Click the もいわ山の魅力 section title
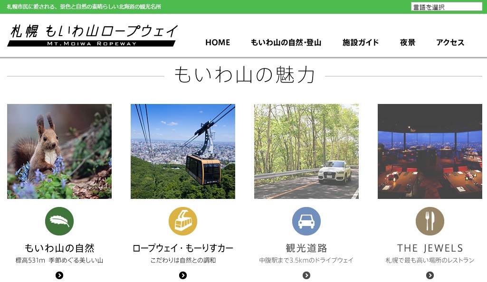Screen dimensions: 487x282 245,75
